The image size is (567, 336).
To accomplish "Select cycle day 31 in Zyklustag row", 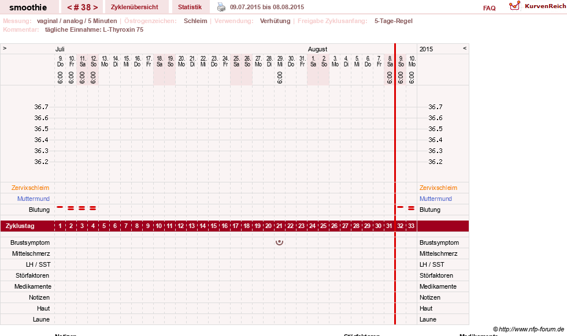I will pos(389,226).
